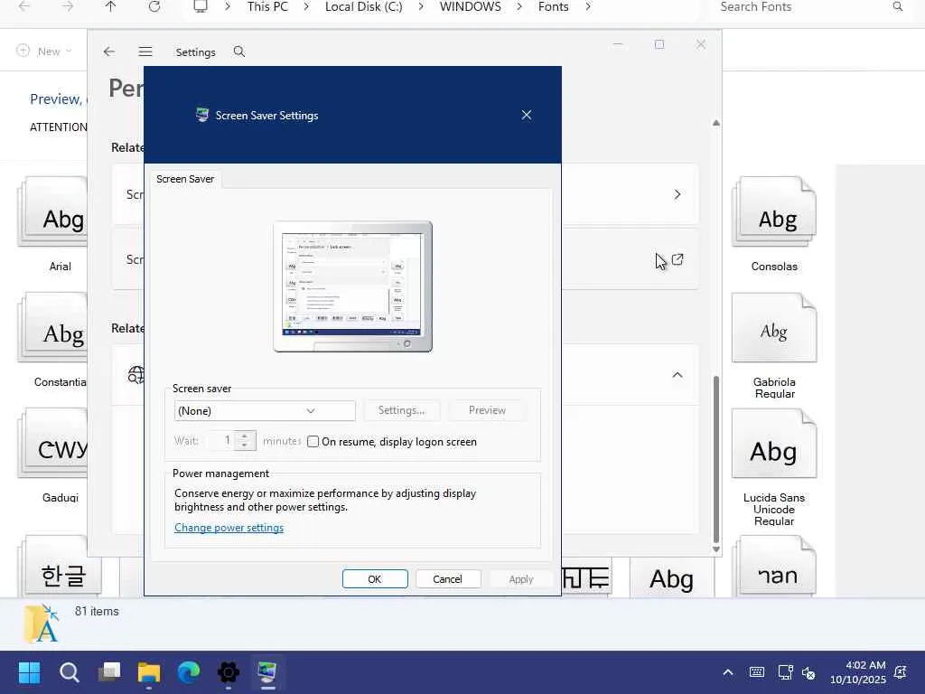Go back in the Settings window

108,52
